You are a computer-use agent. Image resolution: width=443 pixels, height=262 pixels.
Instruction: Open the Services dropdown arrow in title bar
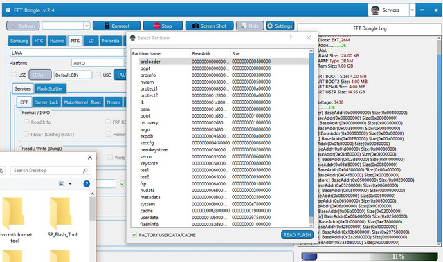click(413, 10)
